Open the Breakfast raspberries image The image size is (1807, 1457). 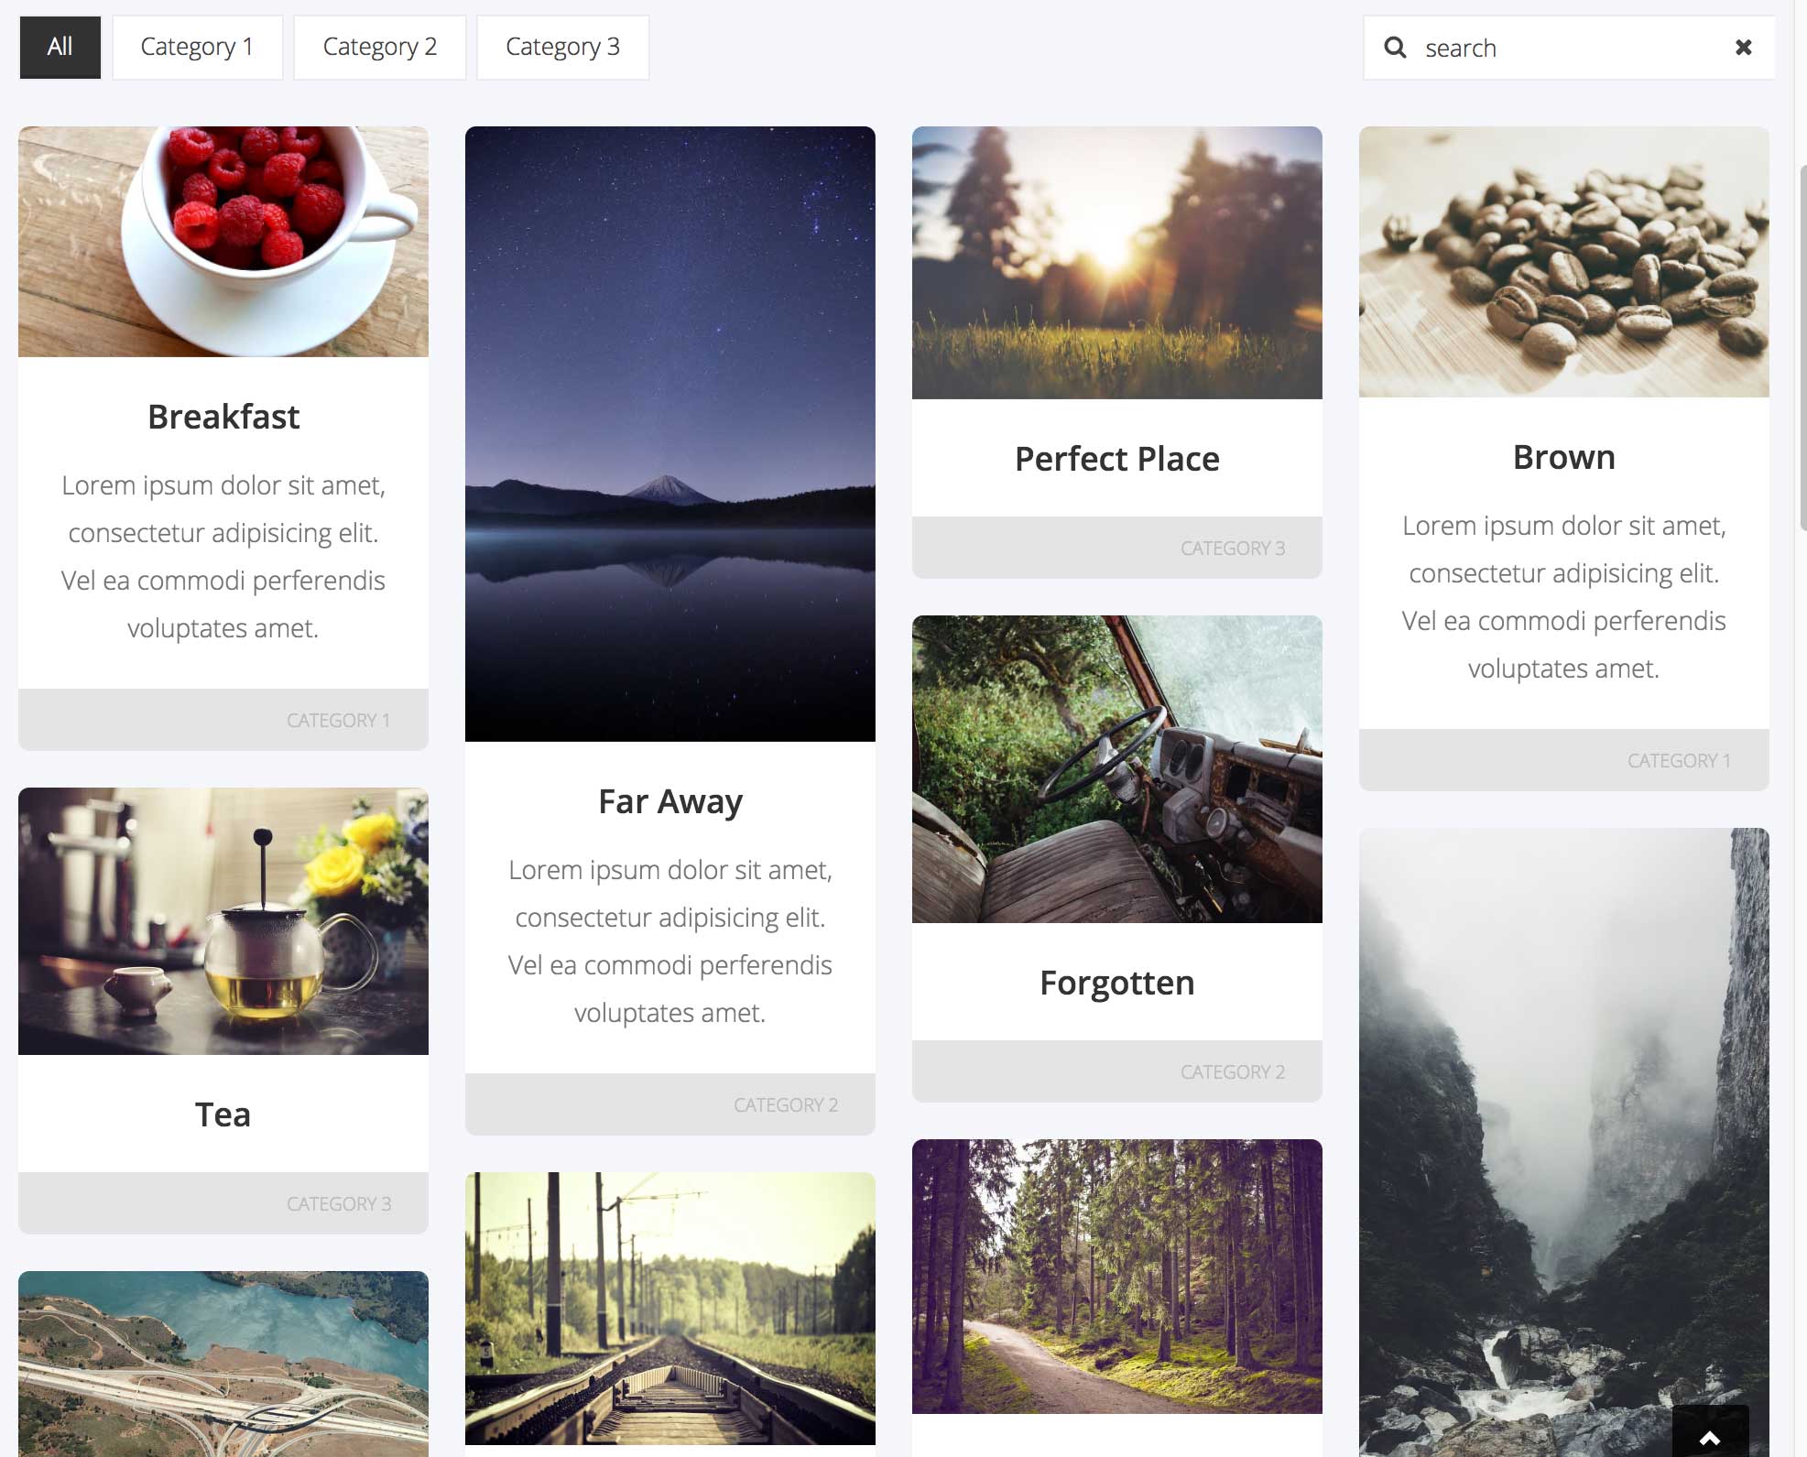pyautogui.click(x=223, y=242)
